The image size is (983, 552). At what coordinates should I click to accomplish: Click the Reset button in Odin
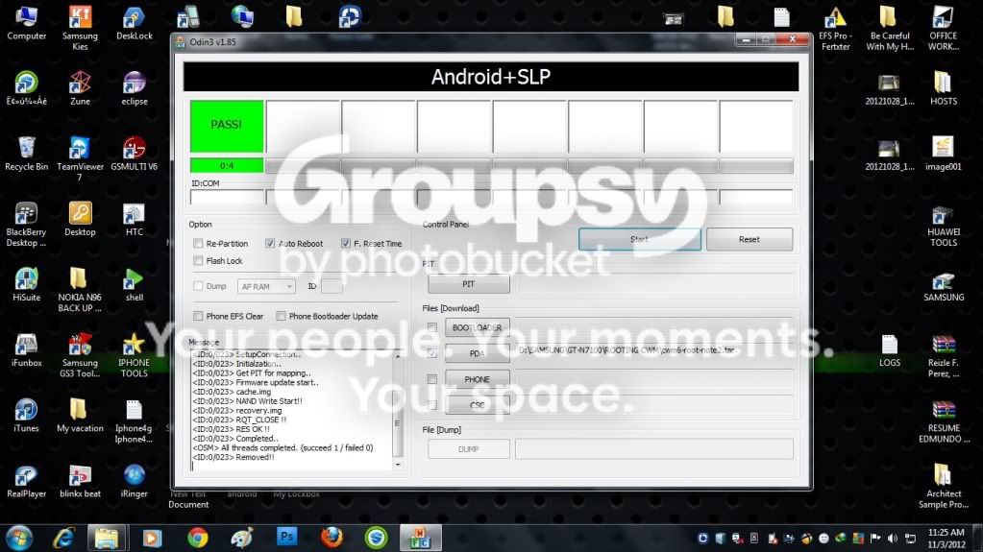coord(750,239)
